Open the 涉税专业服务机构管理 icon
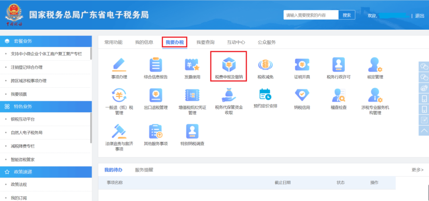 (375, 95)
